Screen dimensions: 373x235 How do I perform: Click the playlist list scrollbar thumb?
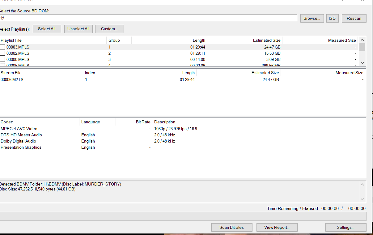(x=362, y=47)
